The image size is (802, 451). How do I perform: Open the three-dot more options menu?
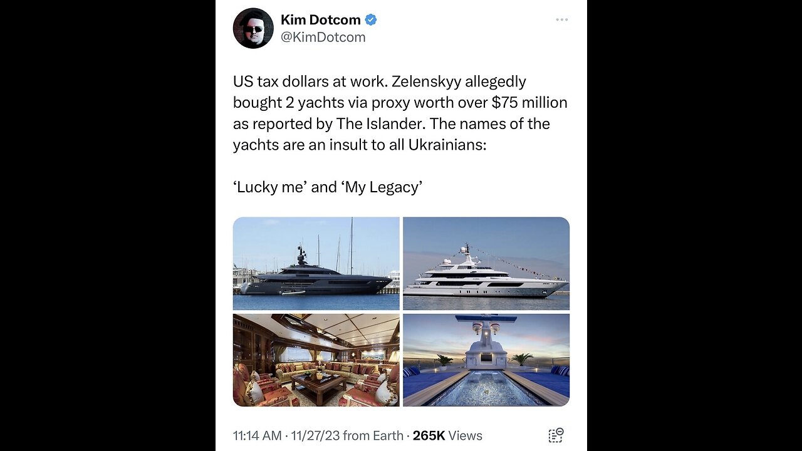tap(561, 20)
